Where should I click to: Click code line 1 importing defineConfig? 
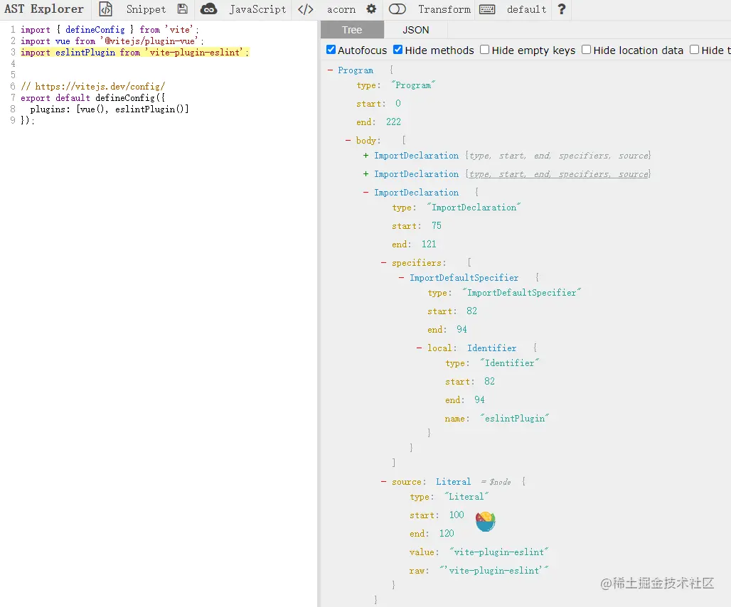[110, 30]
